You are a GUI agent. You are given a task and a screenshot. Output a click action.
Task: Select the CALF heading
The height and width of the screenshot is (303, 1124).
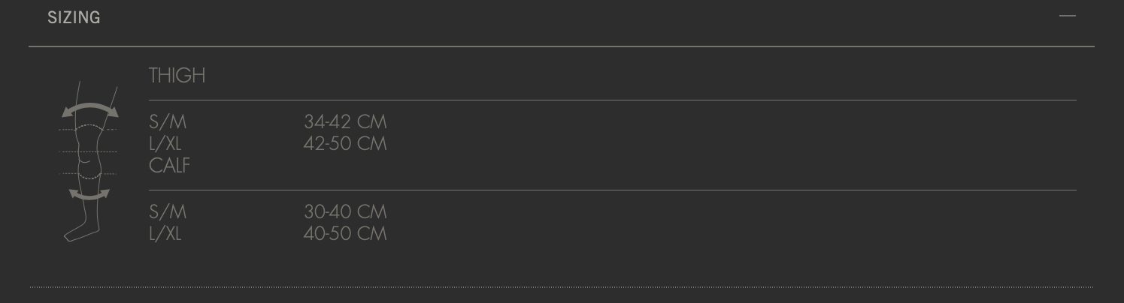169,165
